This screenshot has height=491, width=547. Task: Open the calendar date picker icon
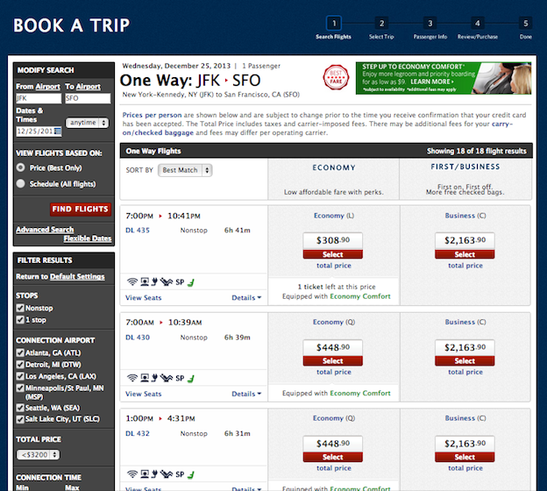58,131
